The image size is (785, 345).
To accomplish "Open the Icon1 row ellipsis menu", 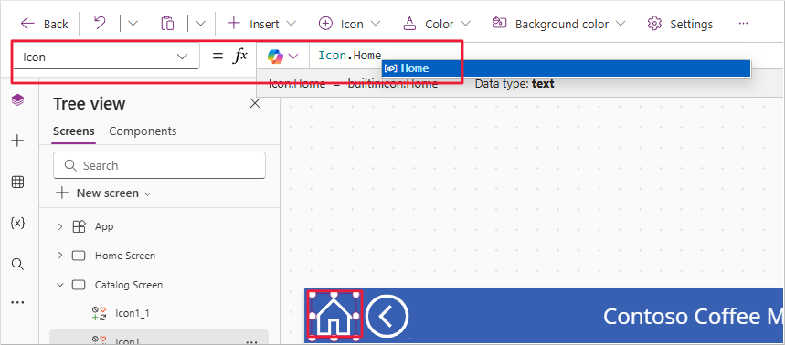I will pos(251,341).
